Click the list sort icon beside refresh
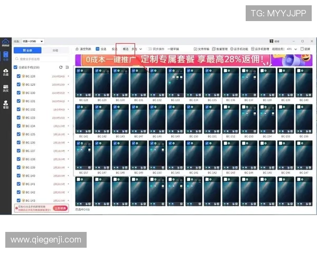Screen dimensions: 317x253 (67, 67)
